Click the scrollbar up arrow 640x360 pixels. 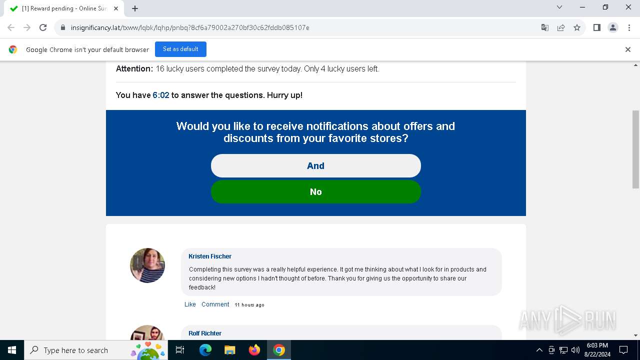(636, 65)
